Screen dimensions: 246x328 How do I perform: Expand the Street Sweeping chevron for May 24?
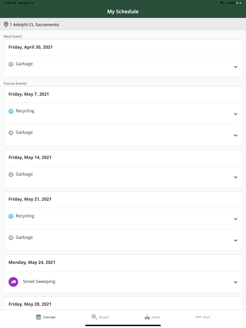coord(235,282)
